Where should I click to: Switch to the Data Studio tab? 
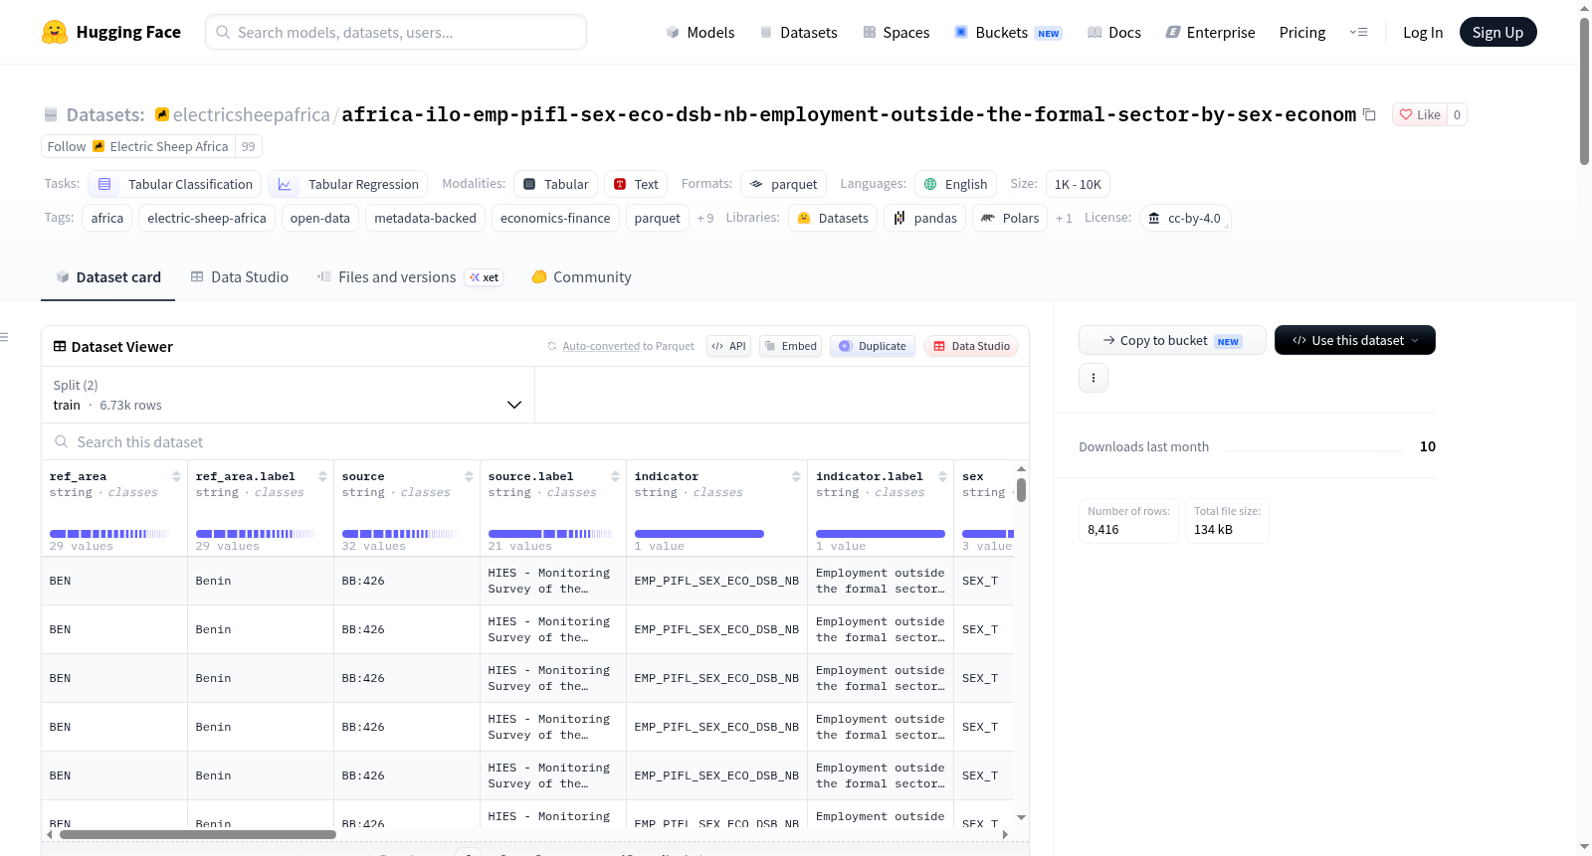[240, 277]
